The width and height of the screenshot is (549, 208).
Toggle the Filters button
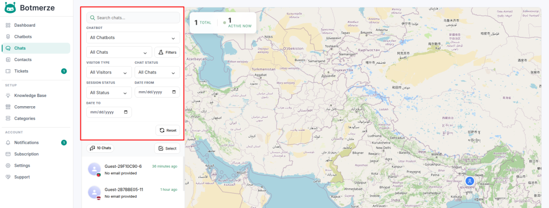[167, 52]
